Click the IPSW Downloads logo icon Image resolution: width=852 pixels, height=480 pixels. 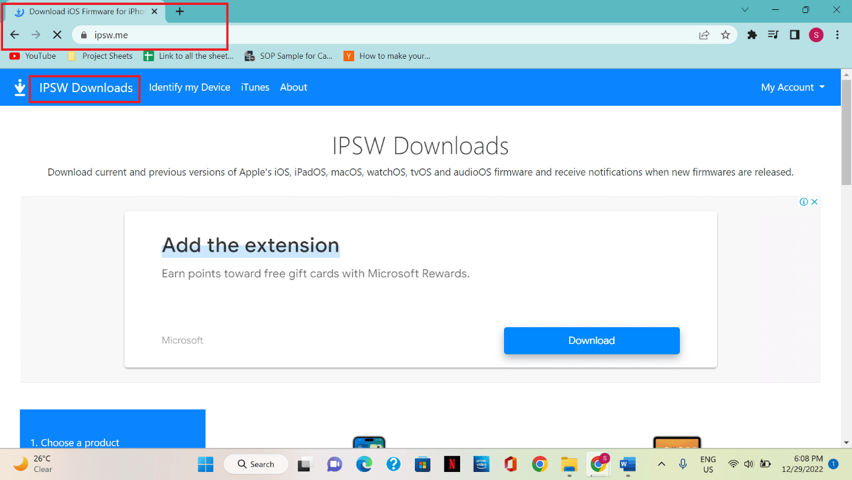pyautogui.click(x=19, y=87)
